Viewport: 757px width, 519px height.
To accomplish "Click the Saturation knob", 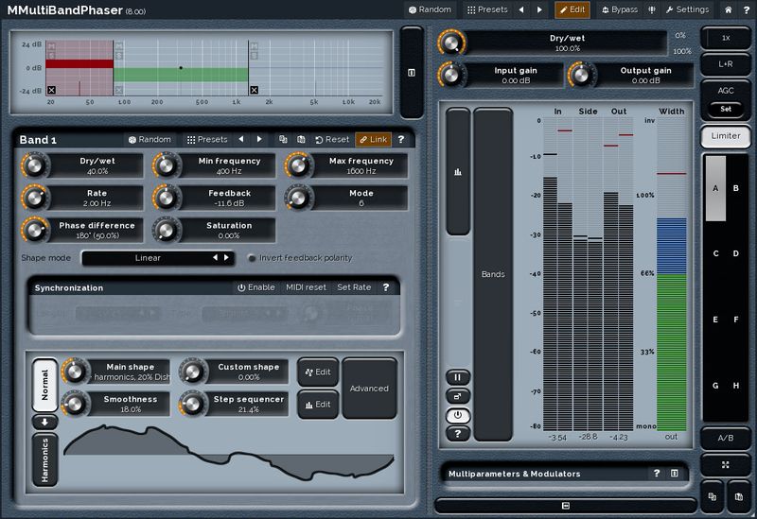I will tap(166, 230).
